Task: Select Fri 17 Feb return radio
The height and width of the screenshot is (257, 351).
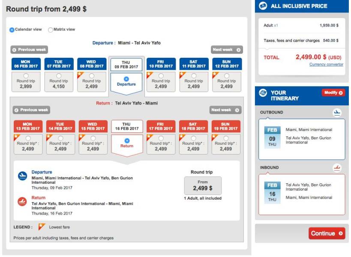Action: point(161,138)
